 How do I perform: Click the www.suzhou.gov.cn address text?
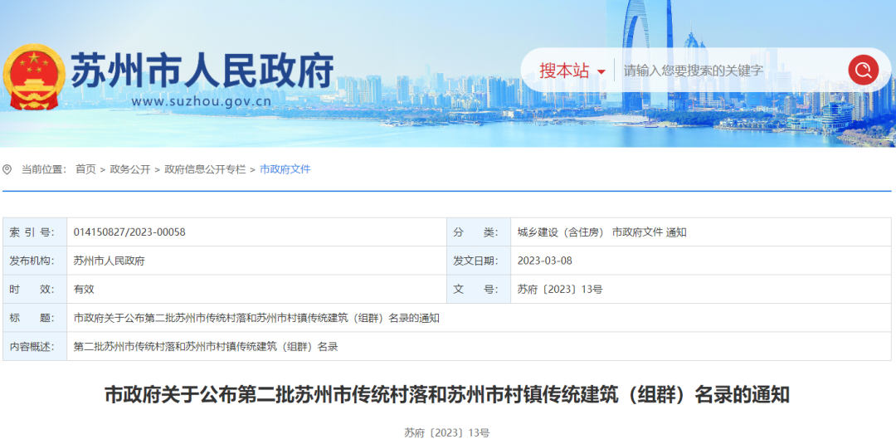pyautogui.click(x=201, y=102)
